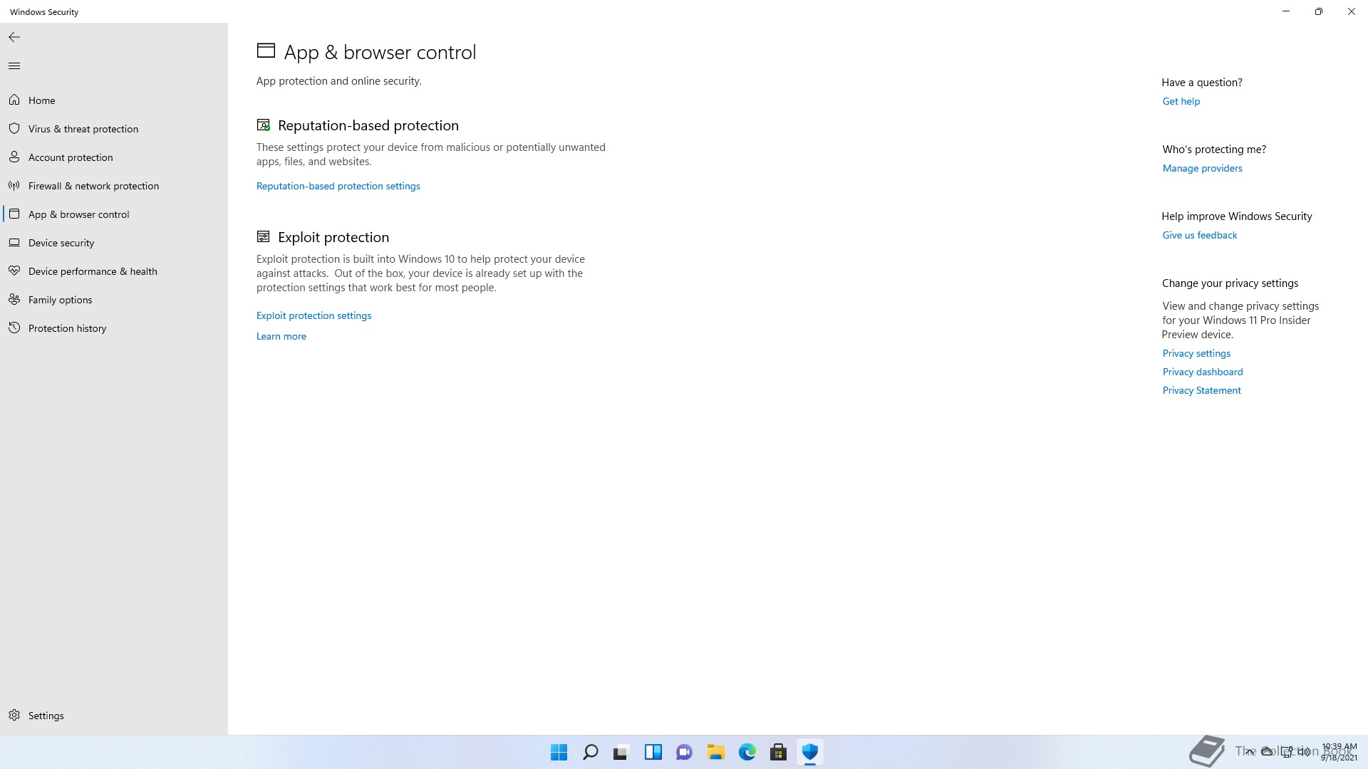
Task: Open Settings in the sidebar
Action: coord(114,716)
